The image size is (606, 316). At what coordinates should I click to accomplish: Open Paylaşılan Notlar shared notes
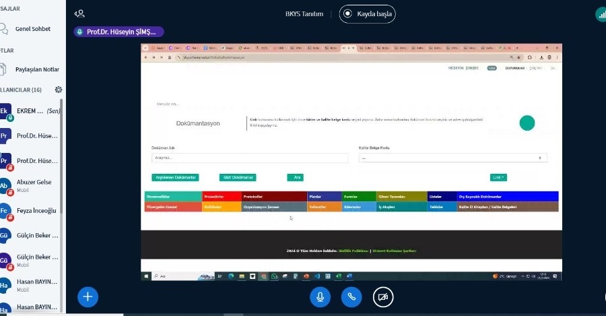37,69
